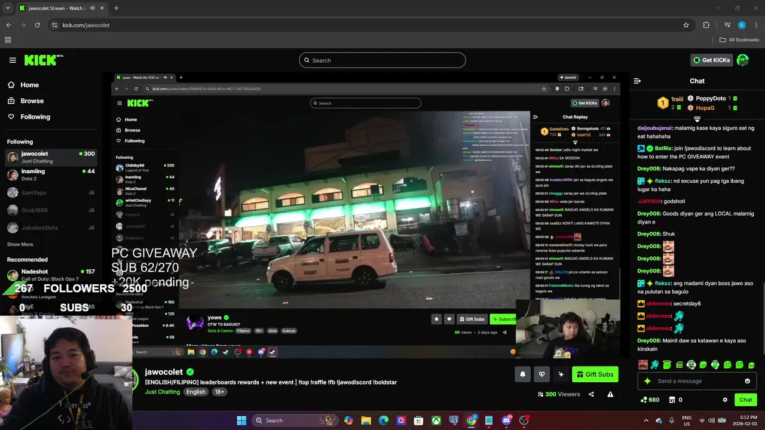Click BotRix username in chat
765x430 pixels.
coord(663,148)
